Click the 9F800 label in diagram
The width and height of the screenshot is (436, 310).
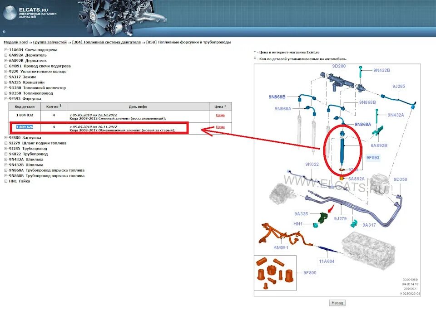click(310, 273)
